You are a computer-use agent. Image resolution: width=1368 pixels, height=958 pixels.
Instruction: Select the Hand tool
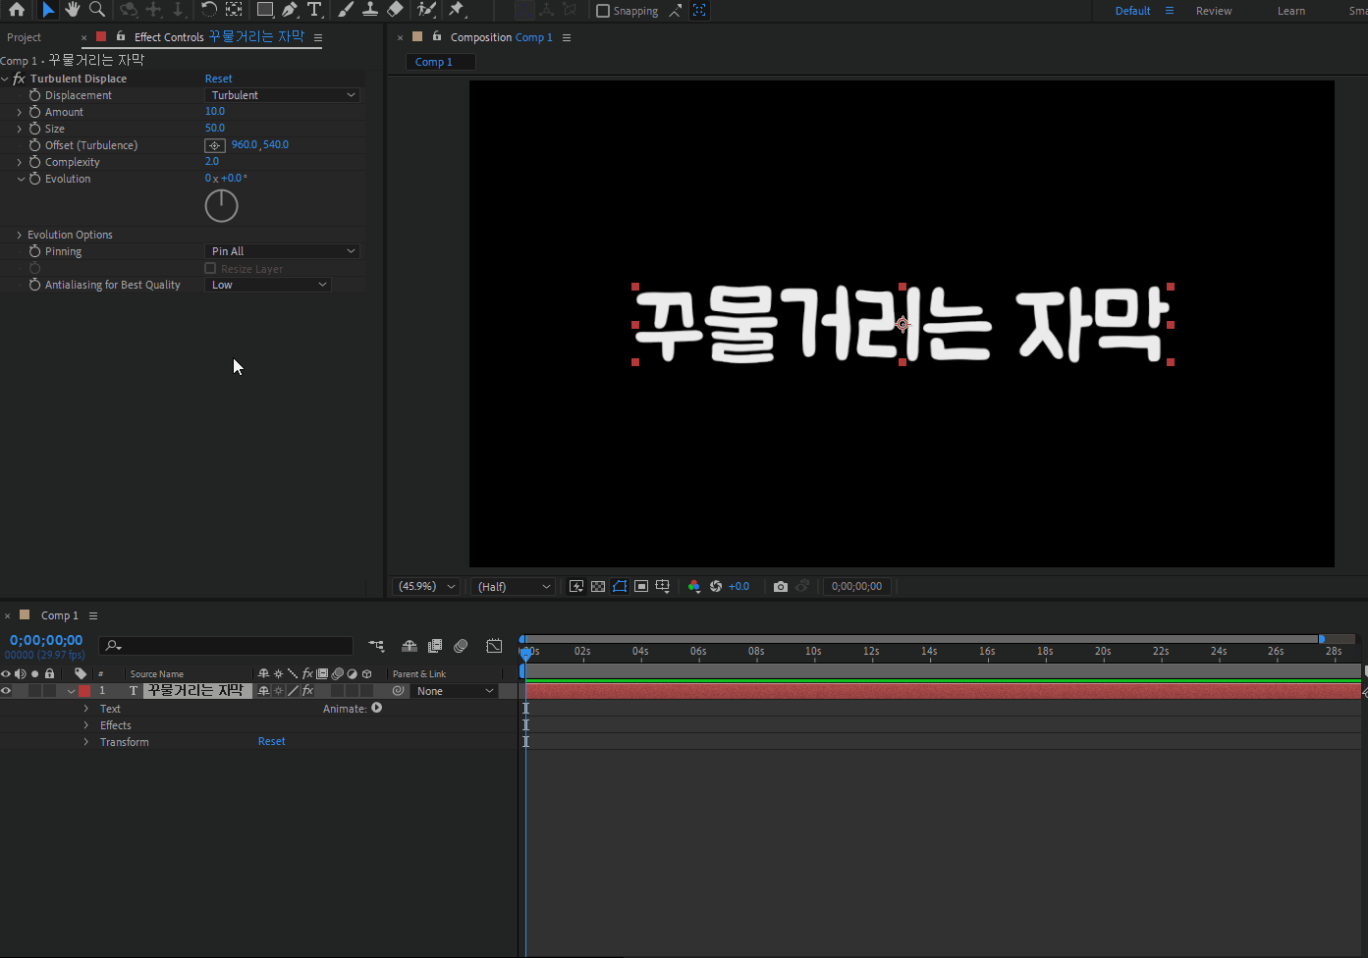[x=73, y=10]
